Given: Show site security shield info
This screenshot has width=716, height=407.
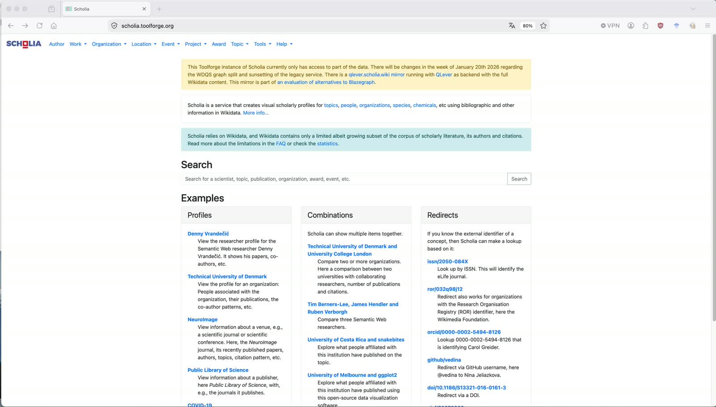Looking at the screenshot, I should 114,26.
